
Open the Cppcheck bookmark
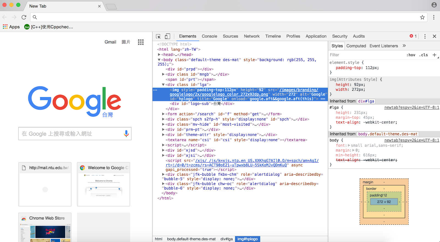coord(49,27)
